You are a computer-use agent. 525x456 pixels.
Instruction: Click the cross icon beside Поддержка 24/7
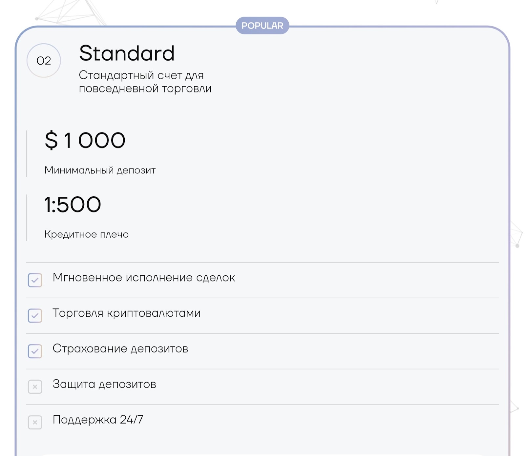(35, 422)
